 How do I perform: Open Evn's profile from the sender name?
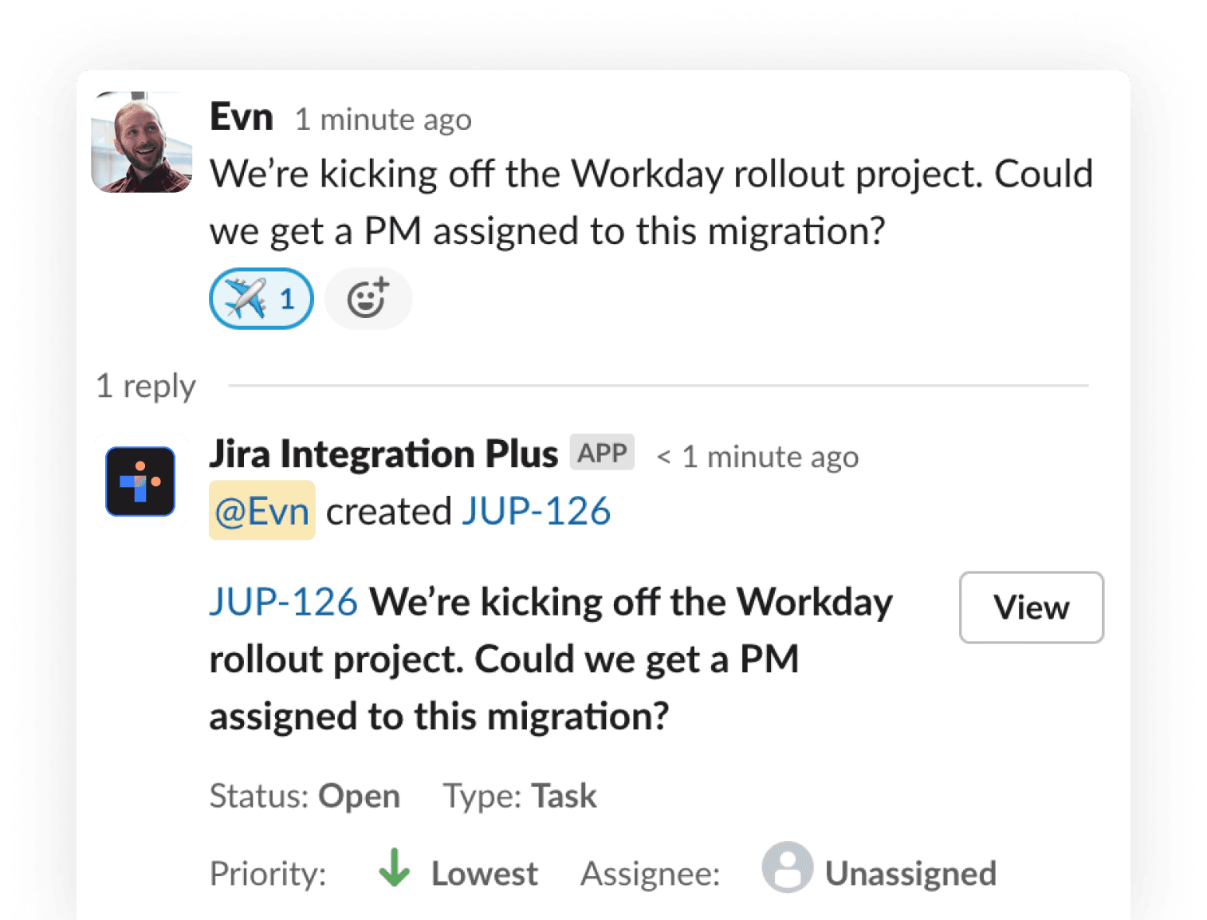(x=242, y=117)
